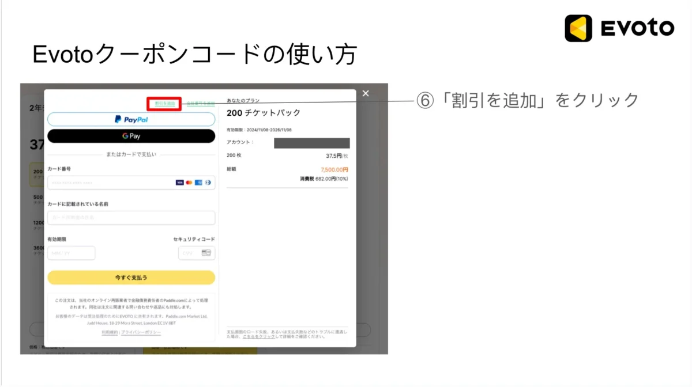This screenshot has height=387, width=692.
Task: Focus the CVV security code field
Action: pos(197,253)
